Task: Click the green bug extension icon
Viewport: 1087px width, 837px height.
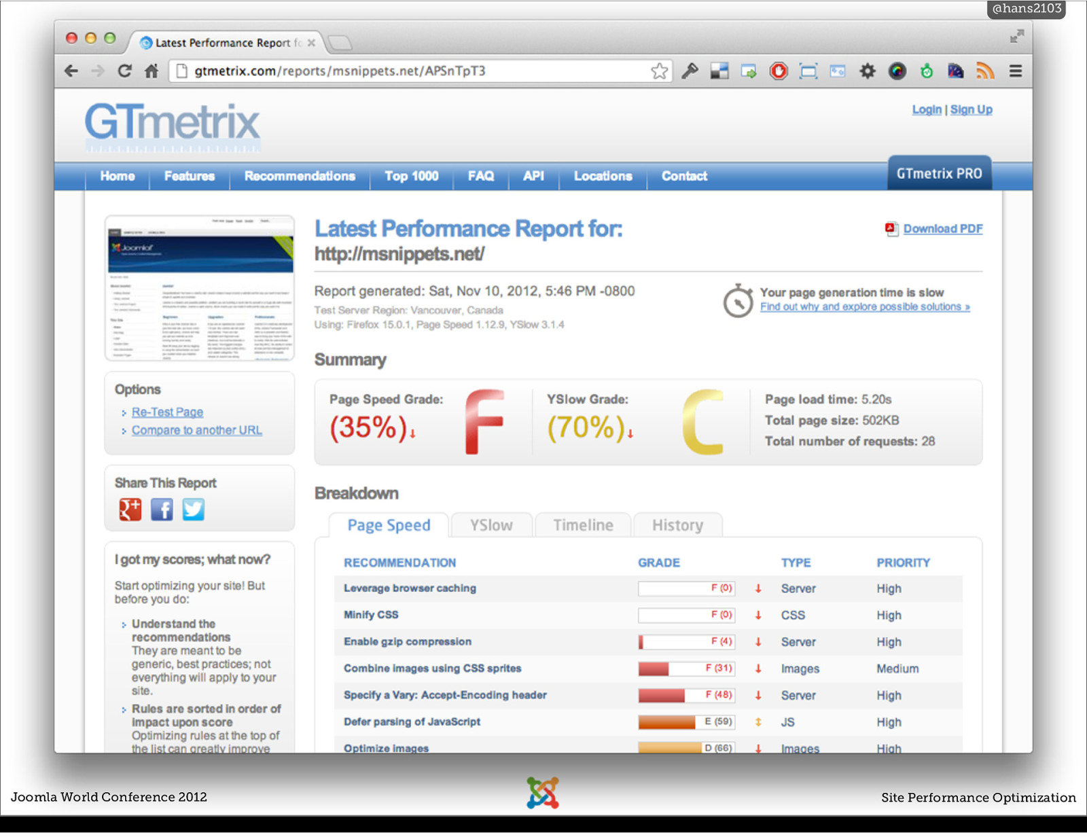Action: point(927,71)
